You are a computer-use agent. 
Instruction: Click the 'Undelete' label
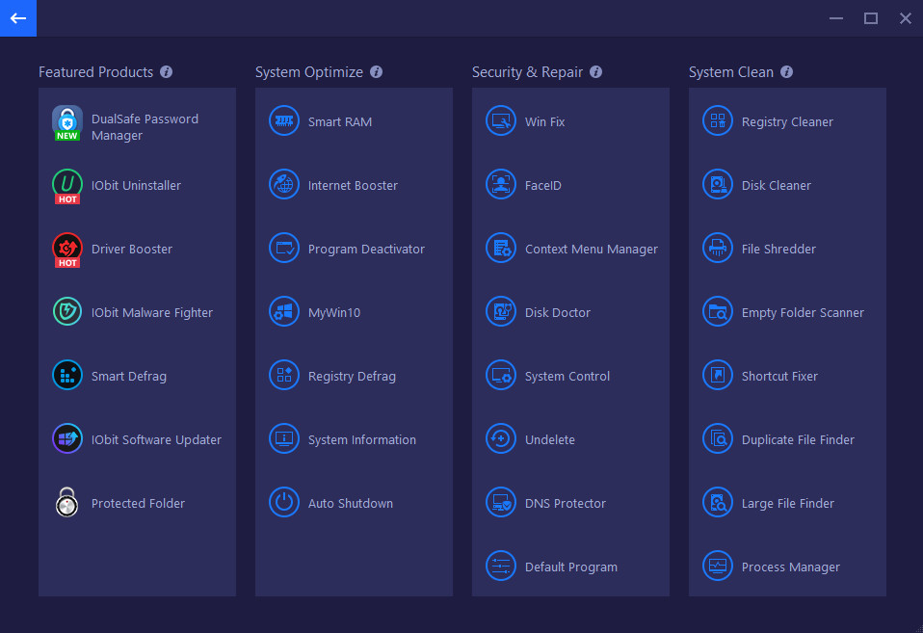(x=550, y=440)
